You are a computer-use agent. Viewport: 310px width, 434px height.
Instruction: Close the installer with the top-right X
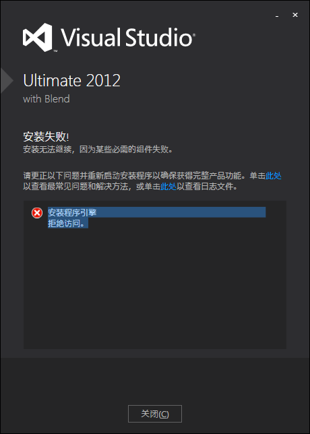tap(295, 15)
